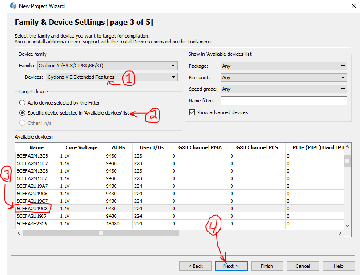Click the horizontal scrollbar right arrow
The width and height of the screenshot is (360, 275).
pos(340,233)
